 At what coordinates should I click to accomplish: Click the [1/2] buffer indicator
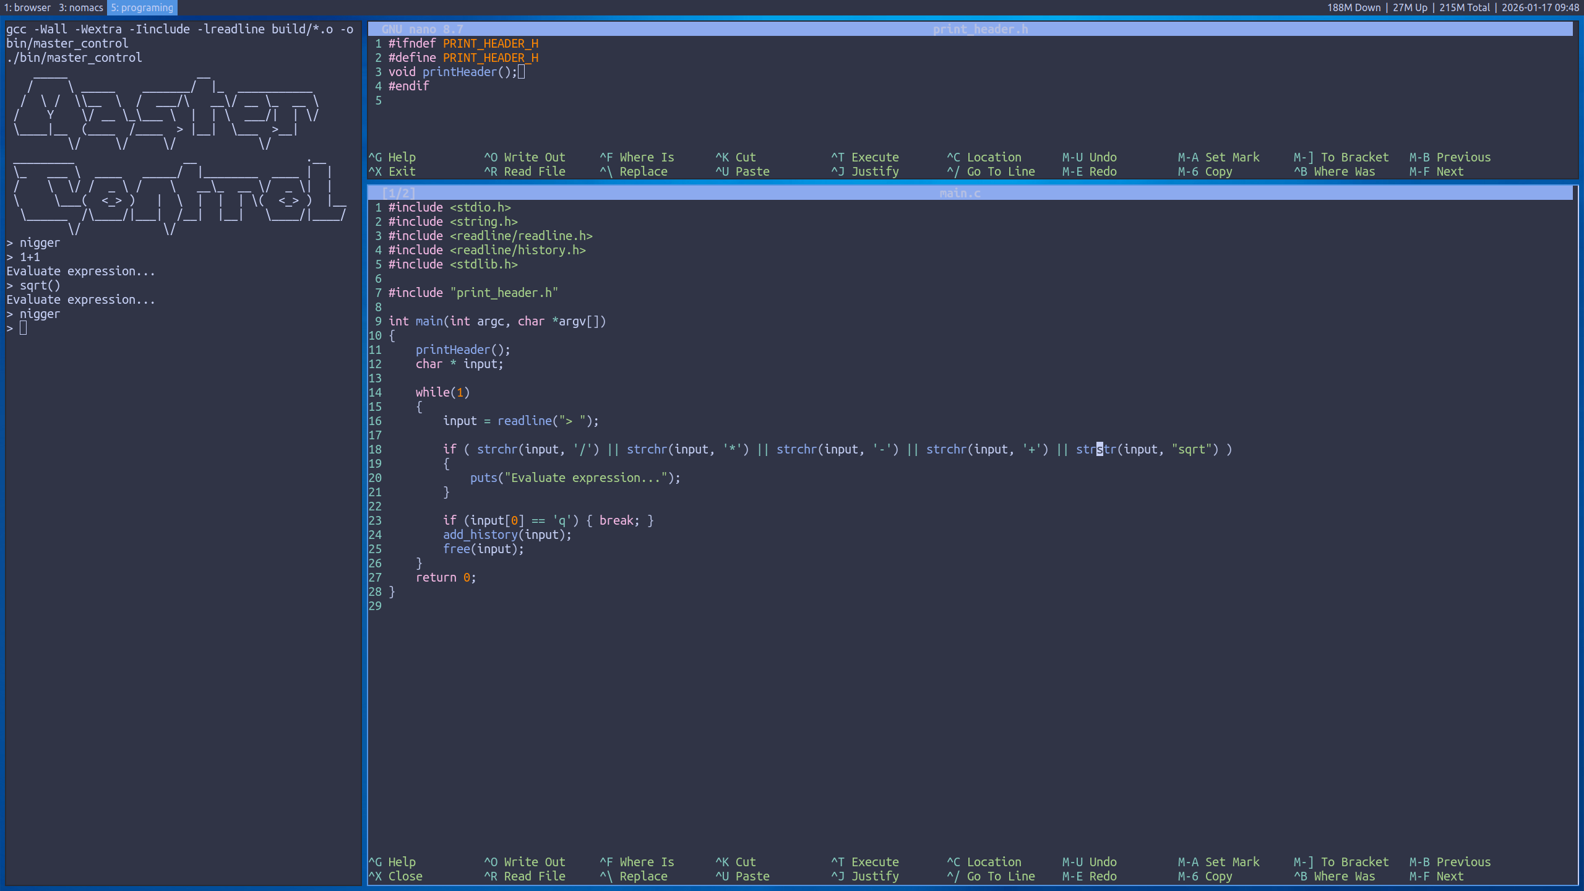[398, 193]
